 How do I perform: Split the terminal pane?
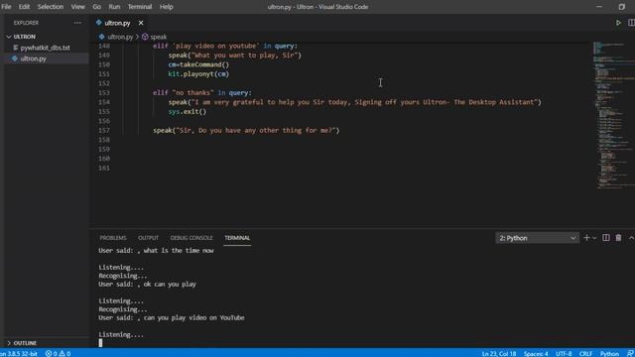(606, 238)
